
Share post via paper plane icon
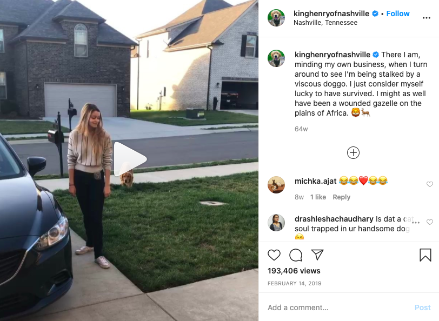pos(317,255)
